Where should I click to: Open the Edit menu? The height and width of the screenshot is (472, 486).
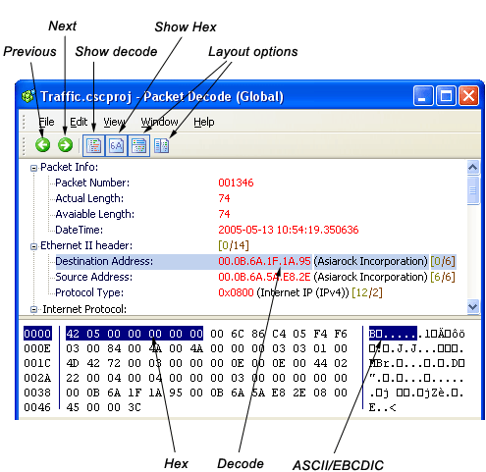79,122
